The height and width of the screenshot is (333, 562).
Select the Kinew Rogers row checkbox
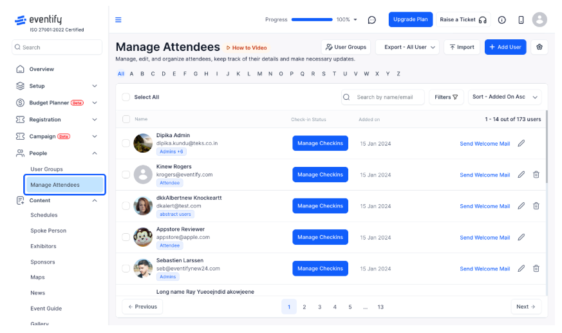[126, 175]
